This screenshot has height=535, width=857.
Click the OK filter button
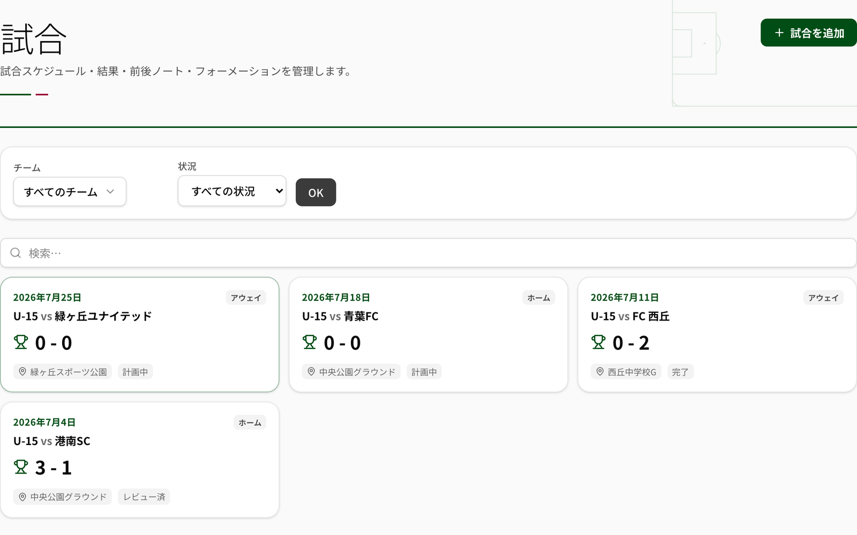[x=315, y=192]
